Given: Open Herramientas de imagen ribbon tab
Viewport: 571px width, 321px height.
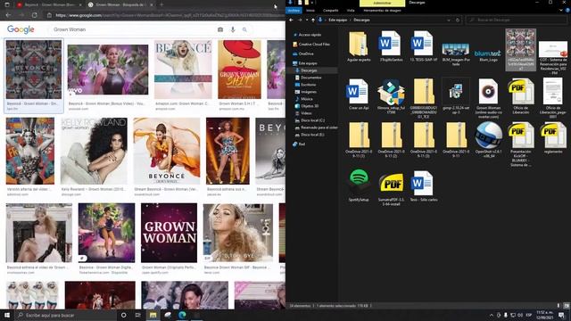Looking at the screenshot, I should pos(382,11).
